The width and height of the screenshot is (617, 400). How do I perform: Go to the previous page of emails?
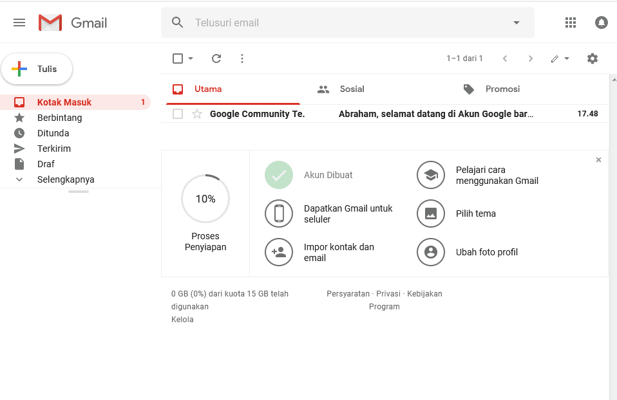pyautogui.click(x=505, y=59)
